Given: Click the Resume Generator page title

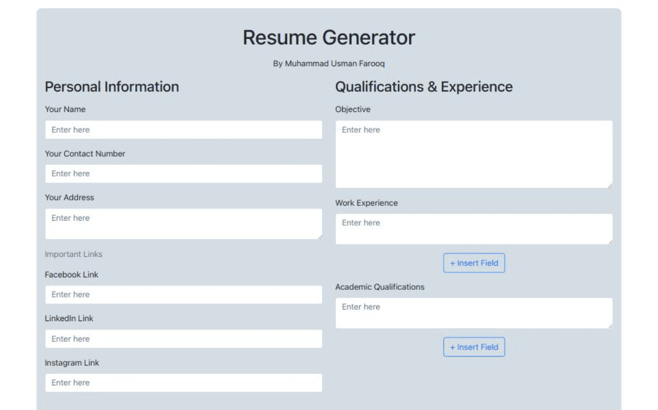Looking at the screenshot, I should pos(329,38).
